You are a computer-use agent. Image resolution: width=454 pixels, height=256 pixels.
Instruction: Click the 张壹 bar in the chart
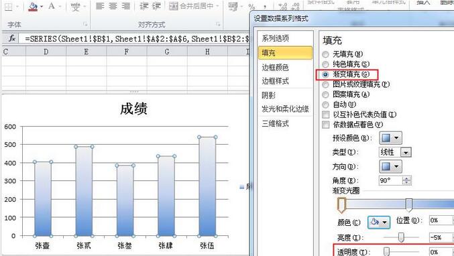click(x=43, y=199)
